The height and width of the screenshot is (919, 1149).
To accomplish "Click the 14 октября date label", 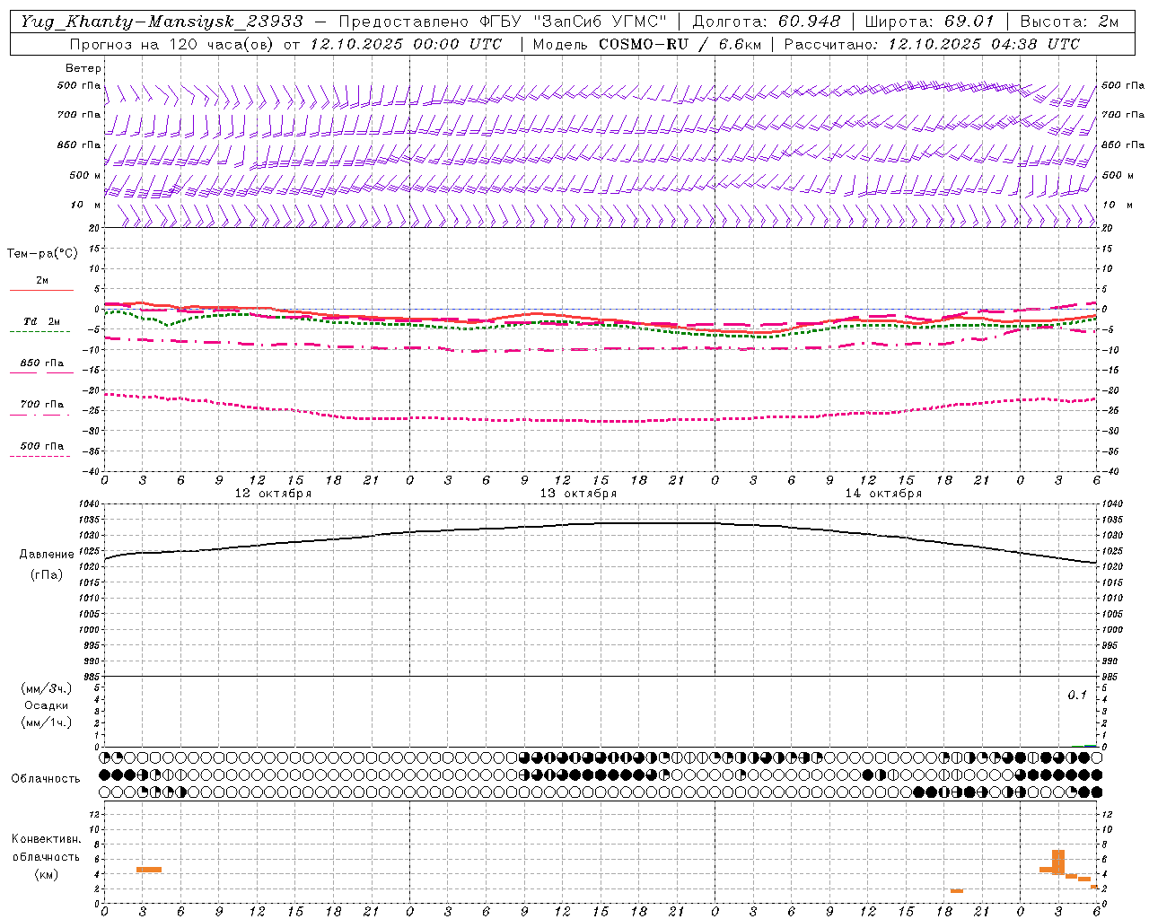I will pos(883,494).
